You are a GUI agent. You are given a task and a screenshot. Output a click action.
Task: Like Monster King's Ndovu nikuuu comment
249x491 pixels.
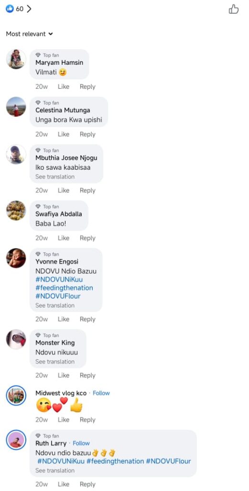[64, 375]
